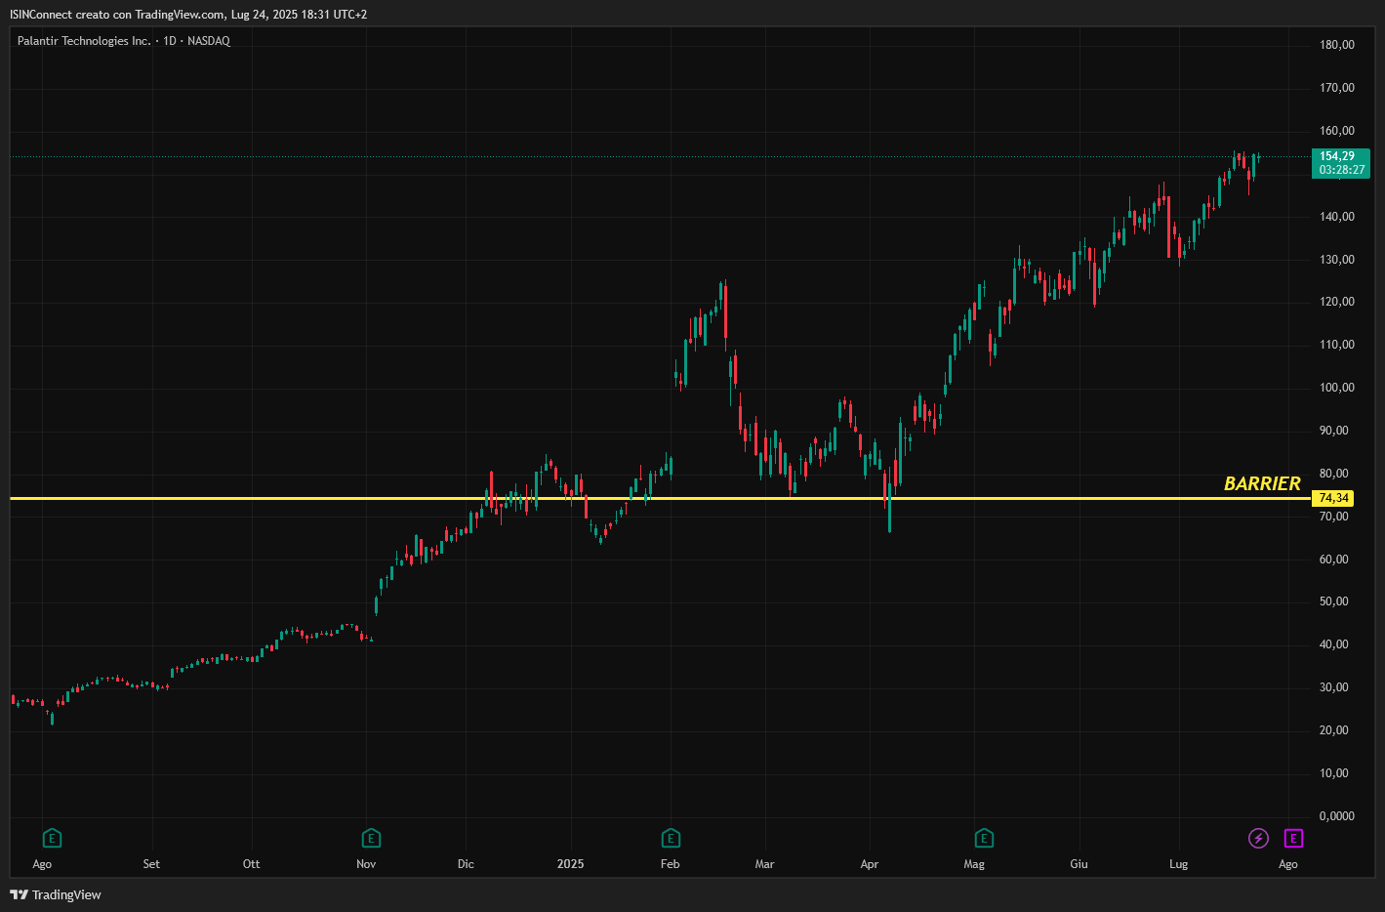
Task: Click the 140,00 price axis label
Action: pos(1336,217)
